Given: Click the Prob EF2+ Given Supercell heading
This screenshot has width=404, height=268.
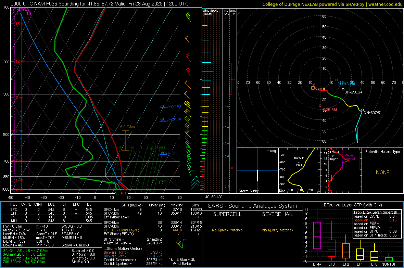Looking at the screenshot, I should pos(375,212).
